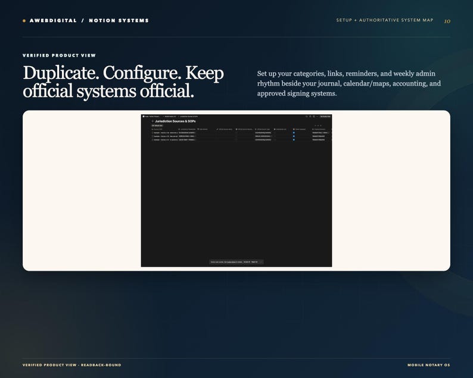473x378 pixels.
Task: Click Accept all in the cookie banner
Action: [247, 262]
